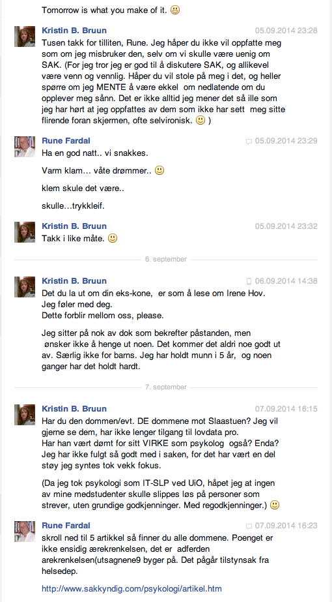Click the chat bubble icon beside 07.09.2014 16:23

(249, 526)
